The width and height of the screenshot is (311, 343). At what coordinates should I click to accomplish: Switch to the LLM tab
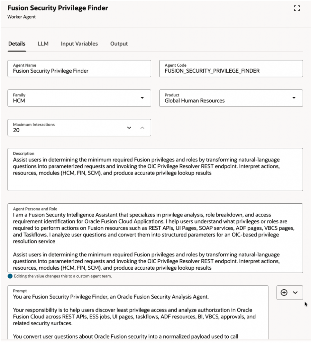tap(43, 44)
